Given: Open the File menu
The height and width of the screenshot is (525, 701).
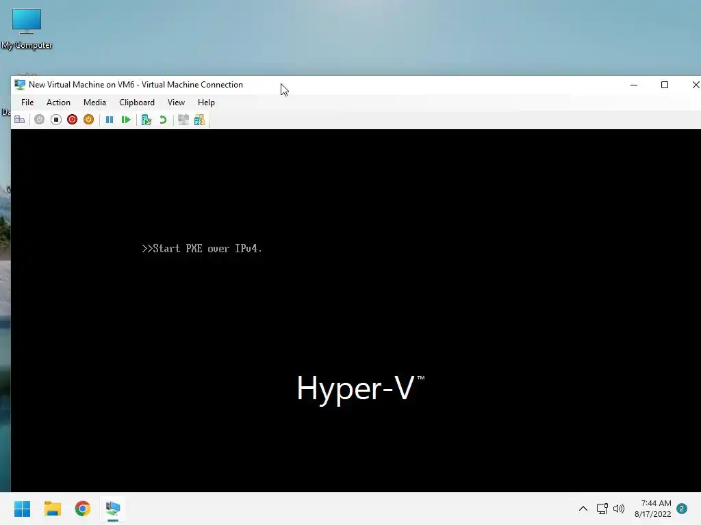Looking at the screenshot, I should [27, 103].
